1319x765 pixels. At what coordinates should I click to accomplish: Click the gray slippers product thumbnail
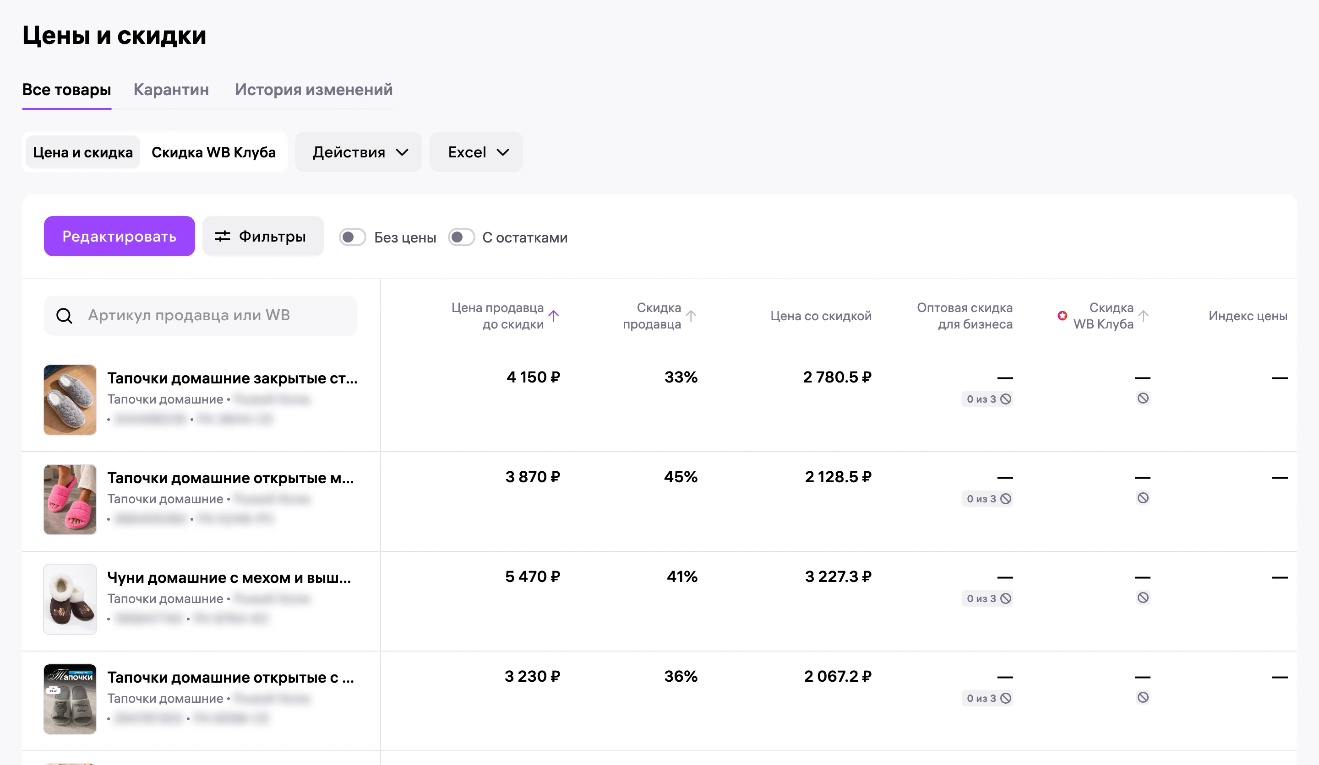point(70,399)
